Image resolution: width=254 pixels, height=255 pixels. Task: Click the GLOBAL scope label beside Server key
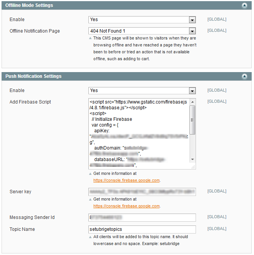[217, 191]
